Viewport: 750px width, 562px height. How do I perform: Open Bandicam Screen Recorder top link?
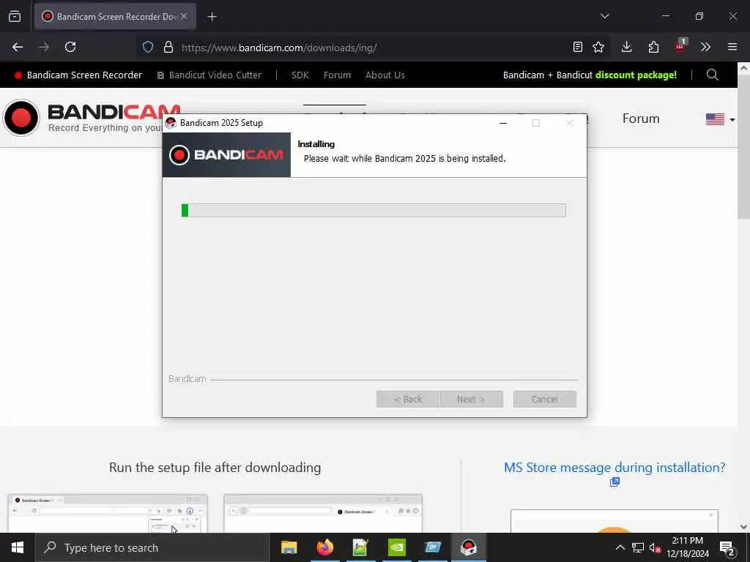(78, 75)
